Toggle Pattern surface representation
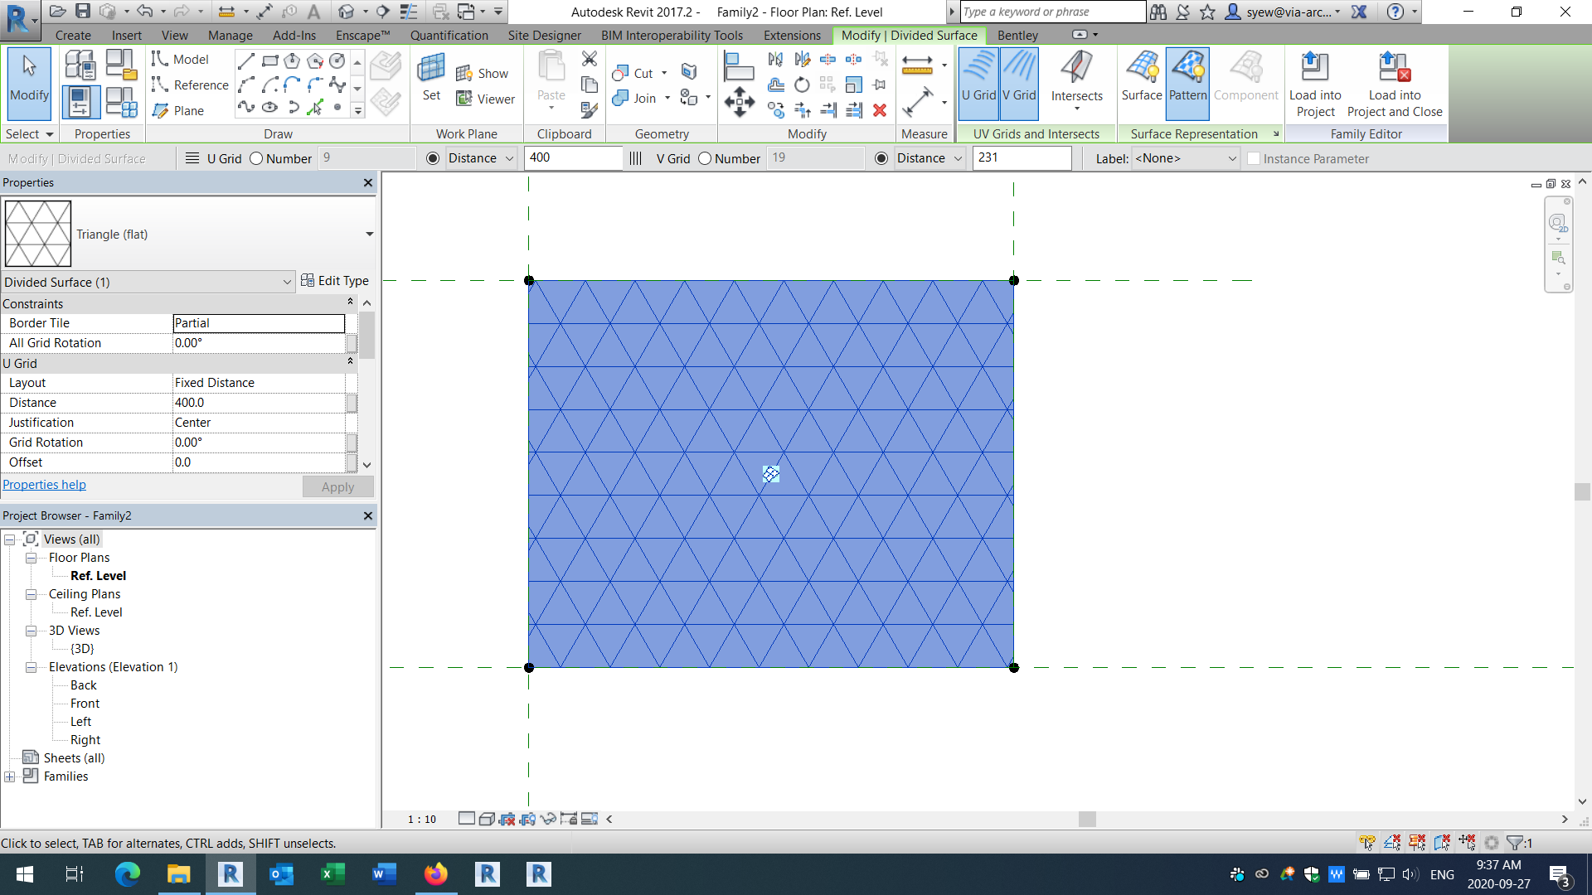Screen dimensions: 1592x895 1187,83
